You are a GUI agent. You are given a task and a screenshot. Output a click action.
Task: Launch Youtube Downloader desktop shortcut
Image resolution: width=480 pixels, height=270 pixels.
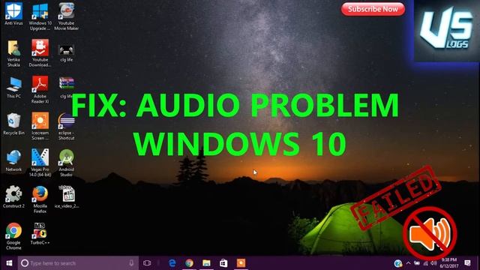40,53
